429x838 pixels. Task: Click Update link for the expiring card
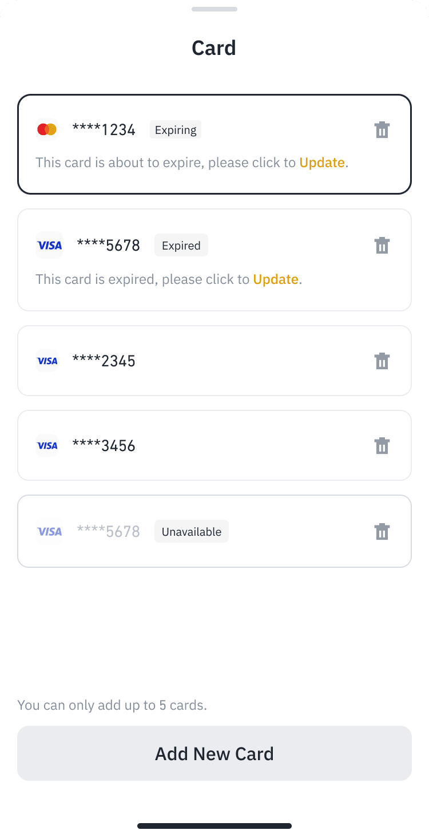tap(322, 163)
